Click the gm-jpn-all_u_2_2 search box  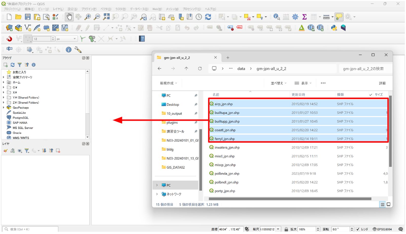365,69
